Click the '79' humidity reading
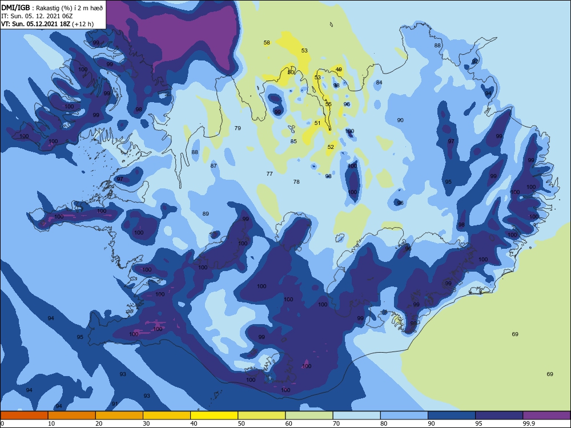 click(238, 128)
